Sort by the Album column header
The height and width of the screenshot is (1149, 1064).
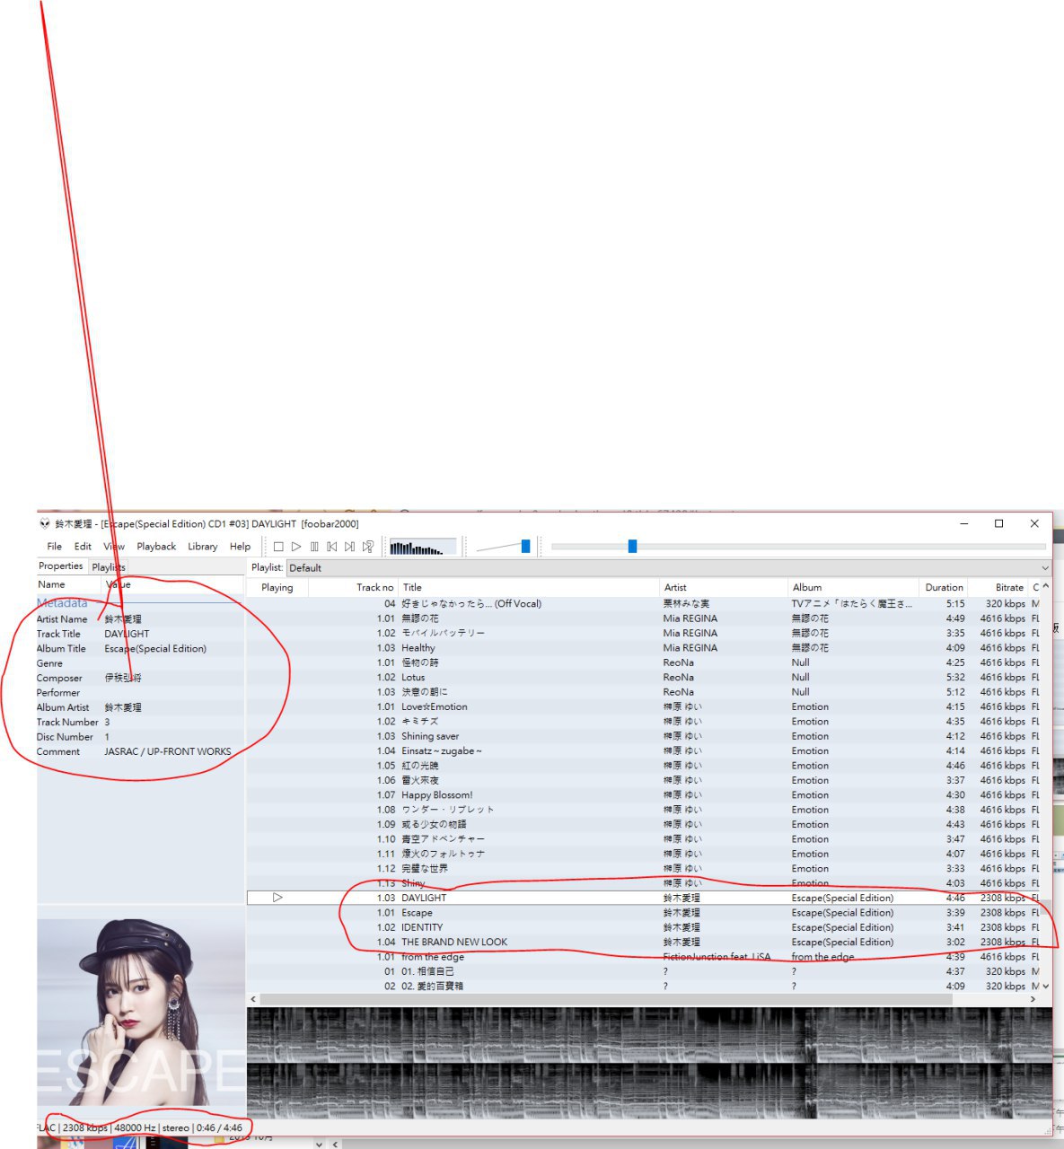point(853,588)
